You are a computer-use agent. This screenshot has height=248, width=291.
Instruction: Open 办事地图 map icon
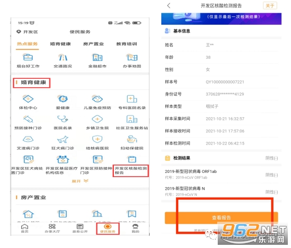(132, 57)
